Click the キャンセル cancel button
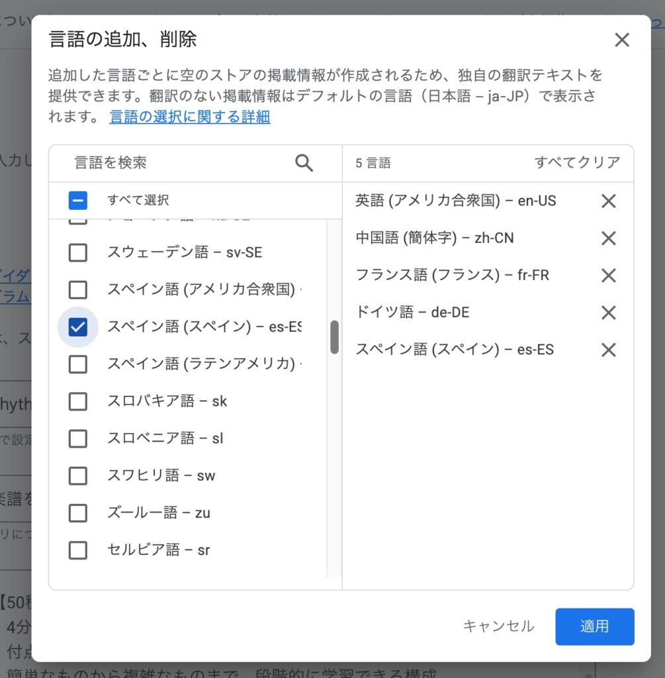 (x=498, y=626)
